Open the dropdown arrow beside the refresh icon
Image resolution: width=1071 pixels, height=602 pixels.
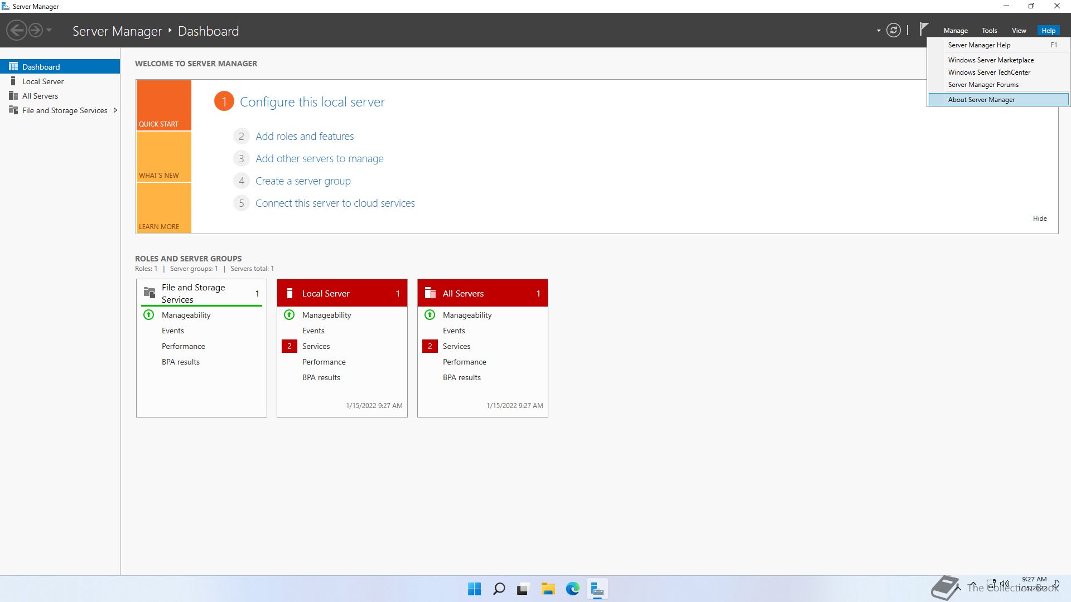[x=879, y=31]
